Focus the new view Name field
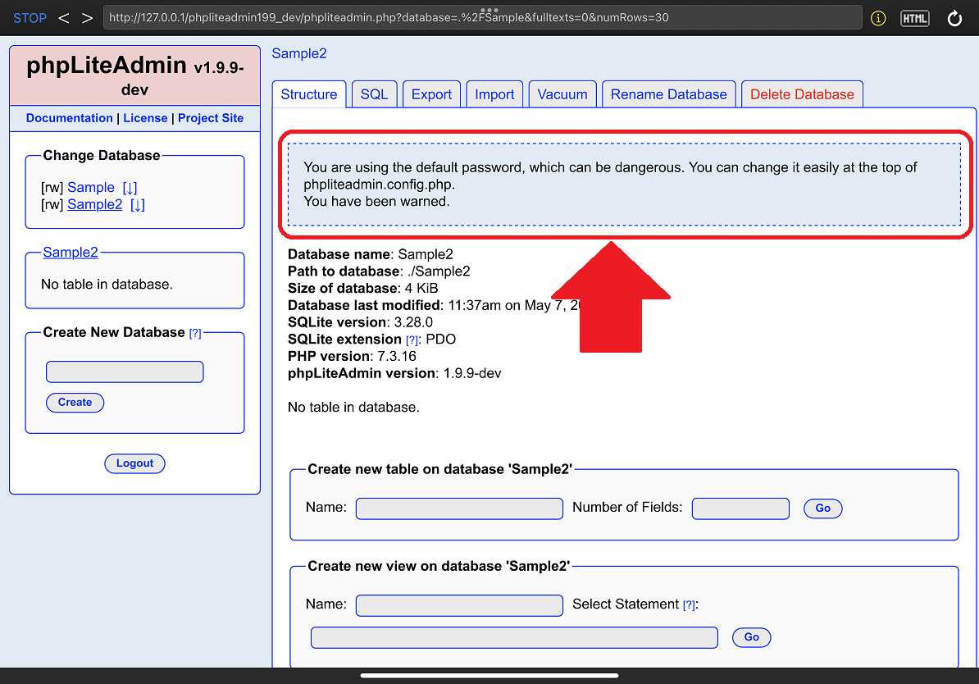979x684 pixels. pos(459,605)
